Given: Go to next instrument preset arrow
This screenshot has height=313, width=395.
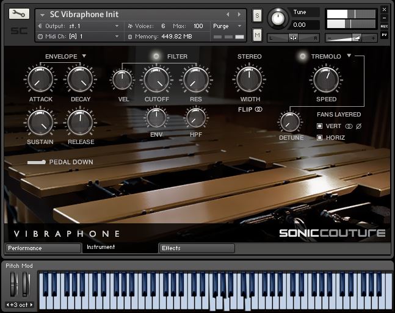Looking at the screenshot, I should coord(239,15).
